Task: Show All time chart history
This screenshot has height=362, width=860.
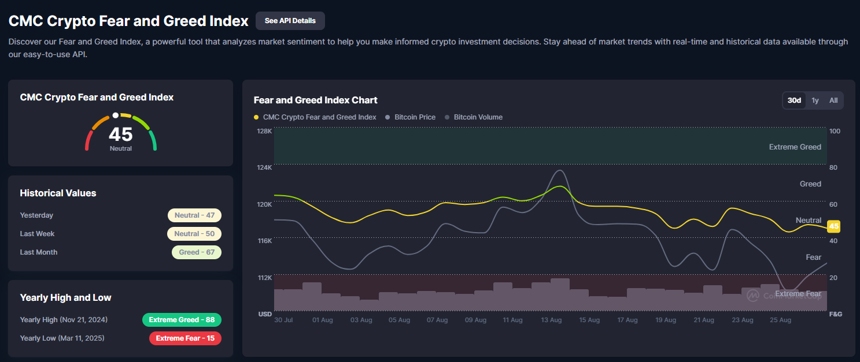Action: pyautogui.click(x=833, y=100)
